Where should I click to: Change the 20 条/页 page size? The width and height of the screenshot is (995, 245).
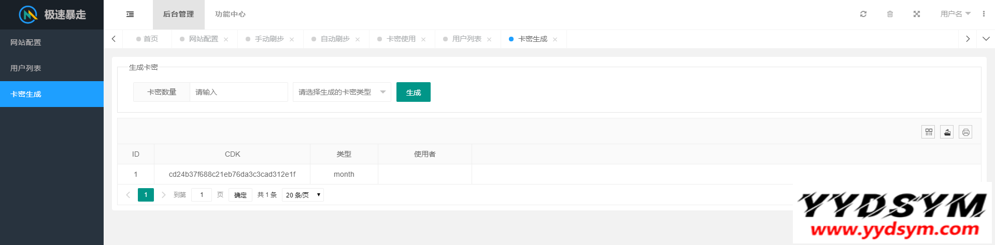coord(303,195)
